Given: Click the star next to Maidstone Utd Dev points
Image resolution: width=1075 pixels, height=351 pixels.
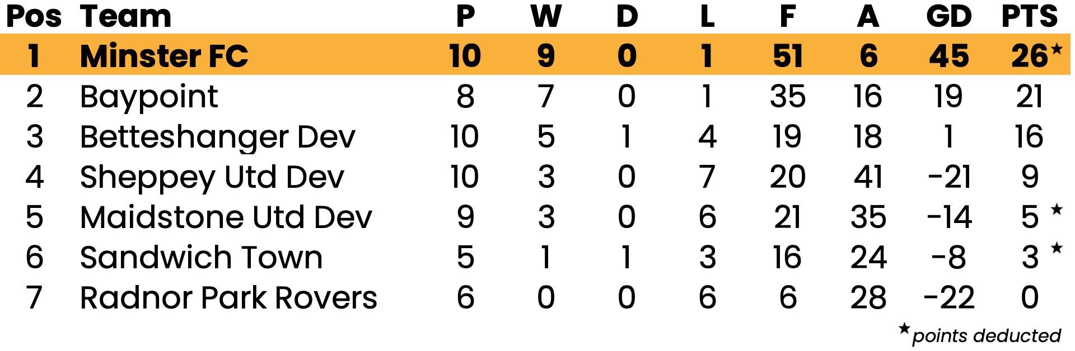Looking at the screenshot, I should coord(1057,210).
